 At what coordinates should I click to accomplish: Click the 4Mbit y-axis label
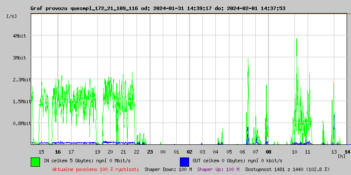[x=19, y=36]
